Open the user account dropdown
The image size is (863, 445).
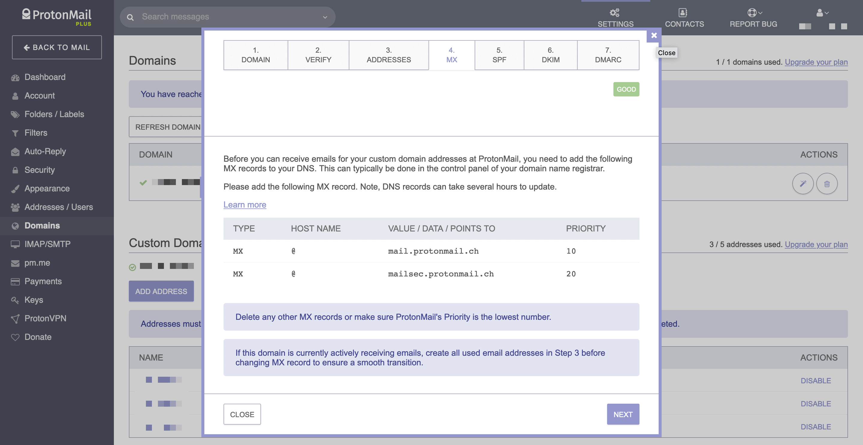(x=822, y=13)
